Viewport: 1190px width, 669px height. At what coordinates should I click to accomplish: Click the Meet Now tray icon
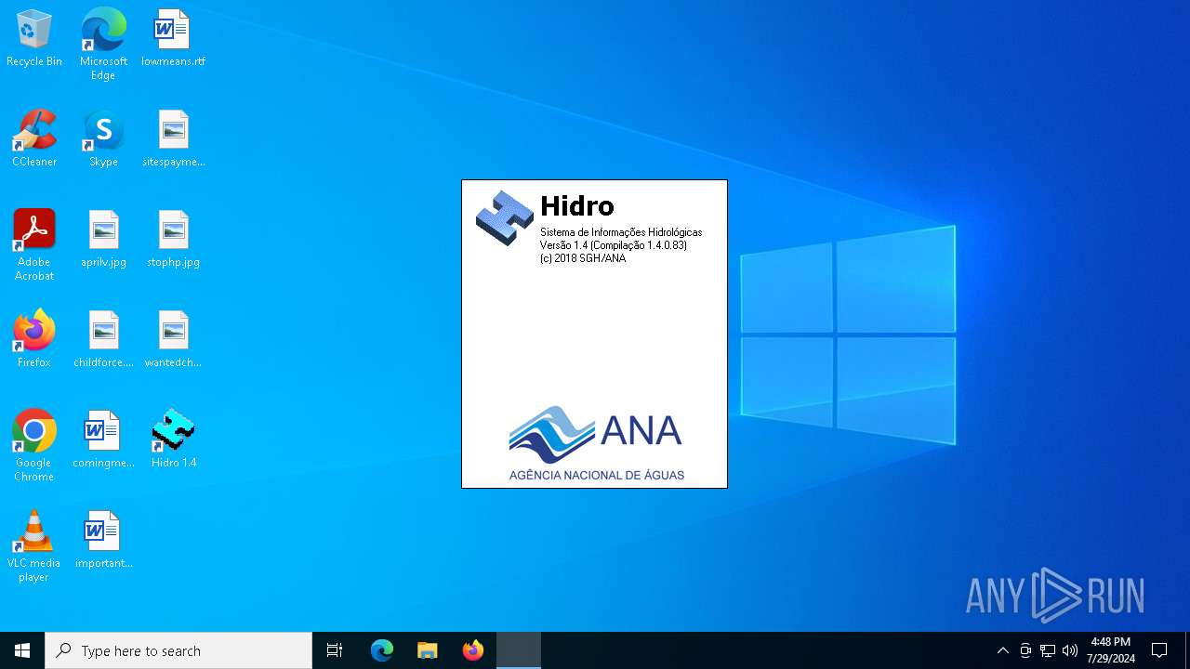coord(1025,650)
